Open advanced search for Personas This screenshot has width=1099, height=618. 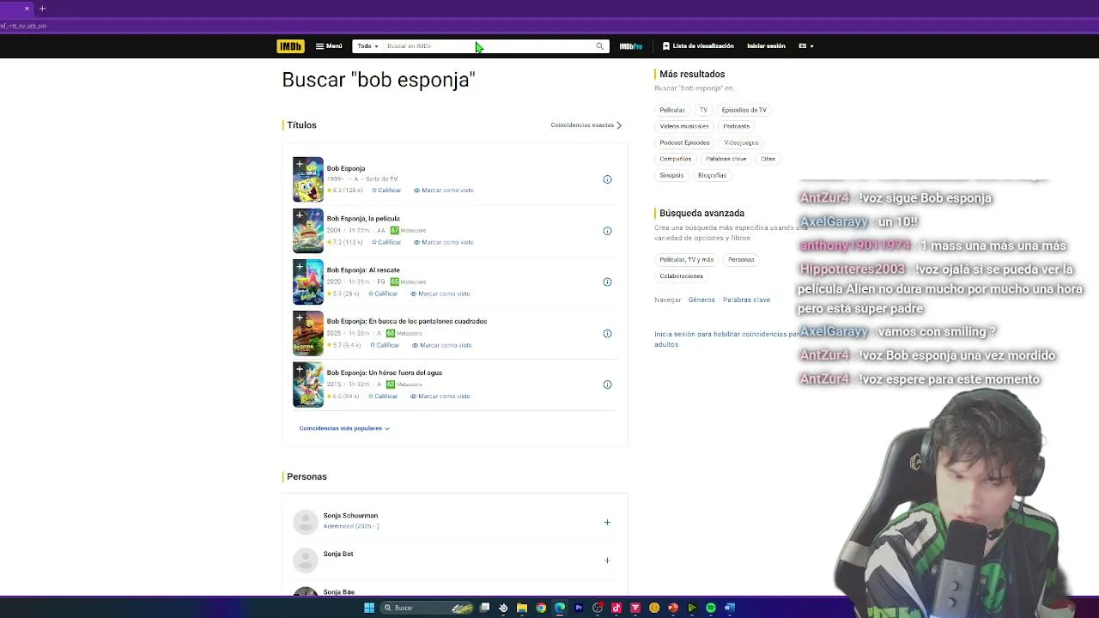741,259
